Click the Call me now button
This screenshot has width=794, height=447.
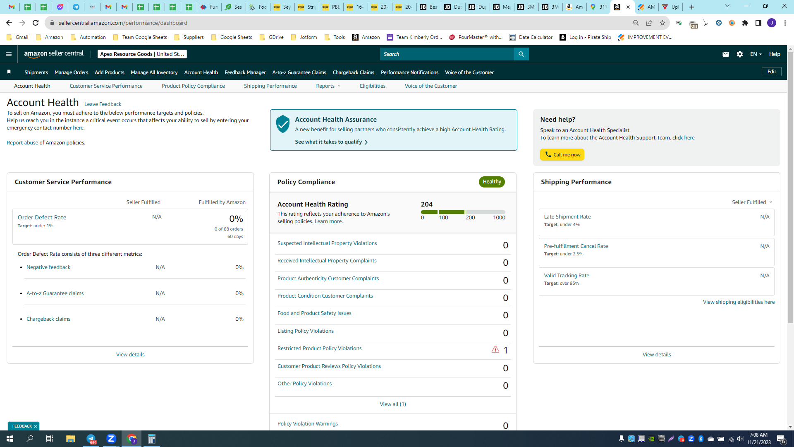(562, 155)
